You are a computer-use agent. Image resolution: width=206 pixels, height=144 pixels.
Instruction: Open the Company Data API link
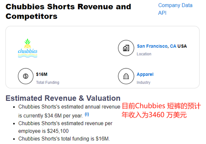[175, 9]
